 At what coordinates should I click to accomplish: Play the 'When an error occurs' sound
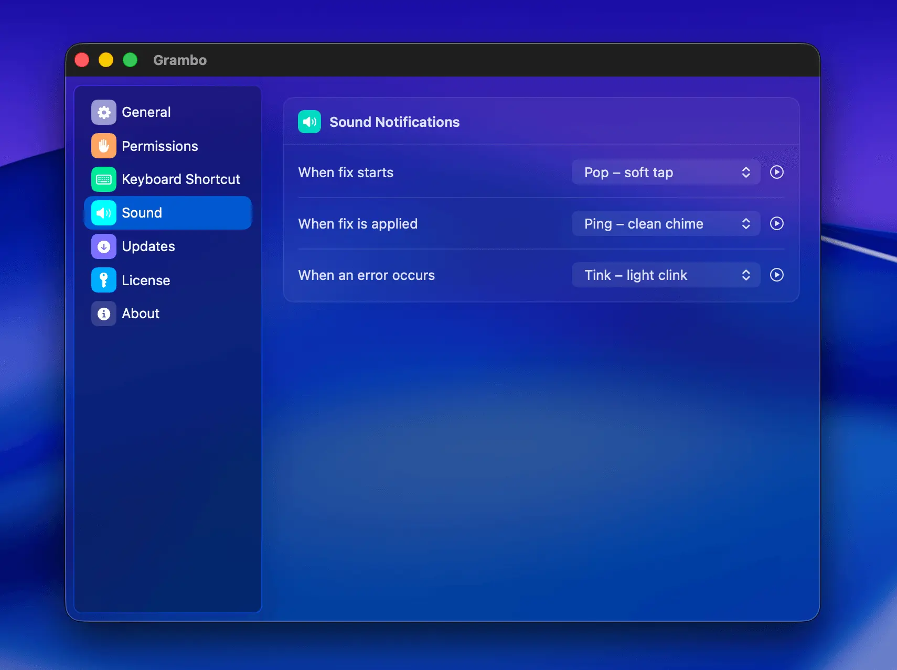point(777,275)
